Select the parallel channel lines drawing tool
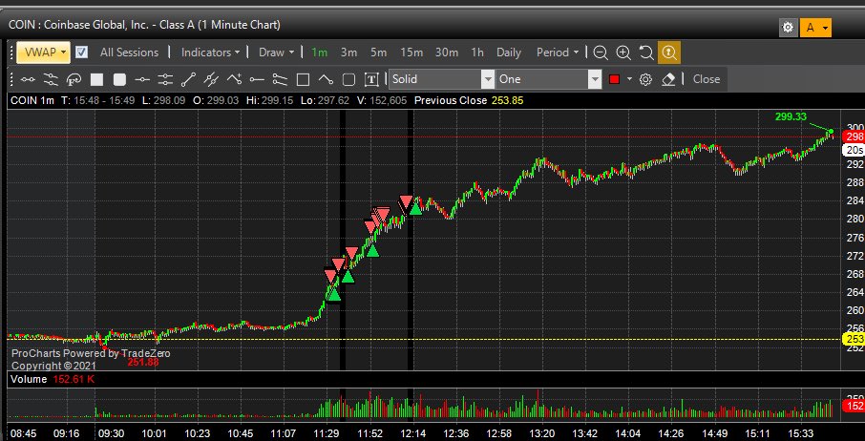Screen dimensions: 865x441 (x=51, y=79)
